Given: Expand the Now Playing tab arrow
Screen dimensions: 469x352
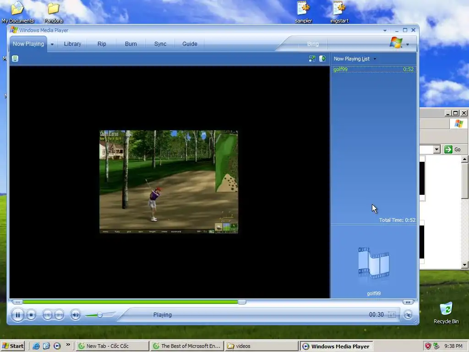Looking at the screenshot, I should click(x=52, y=44).
